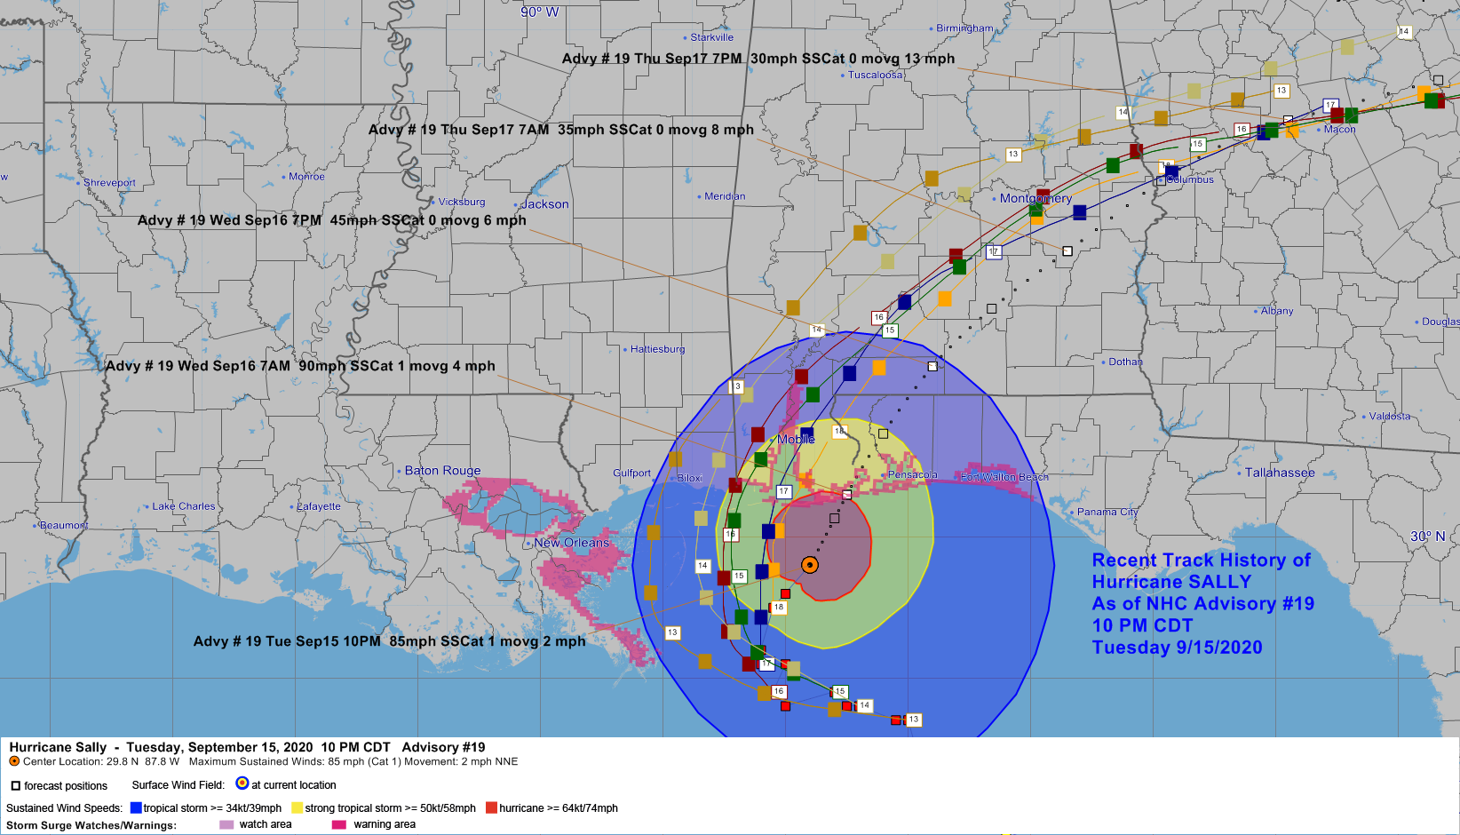Click the surface wind field circle legend icon
This screenshot has width=1460, height=835.
pyautogui.click(x=242, y=783)
